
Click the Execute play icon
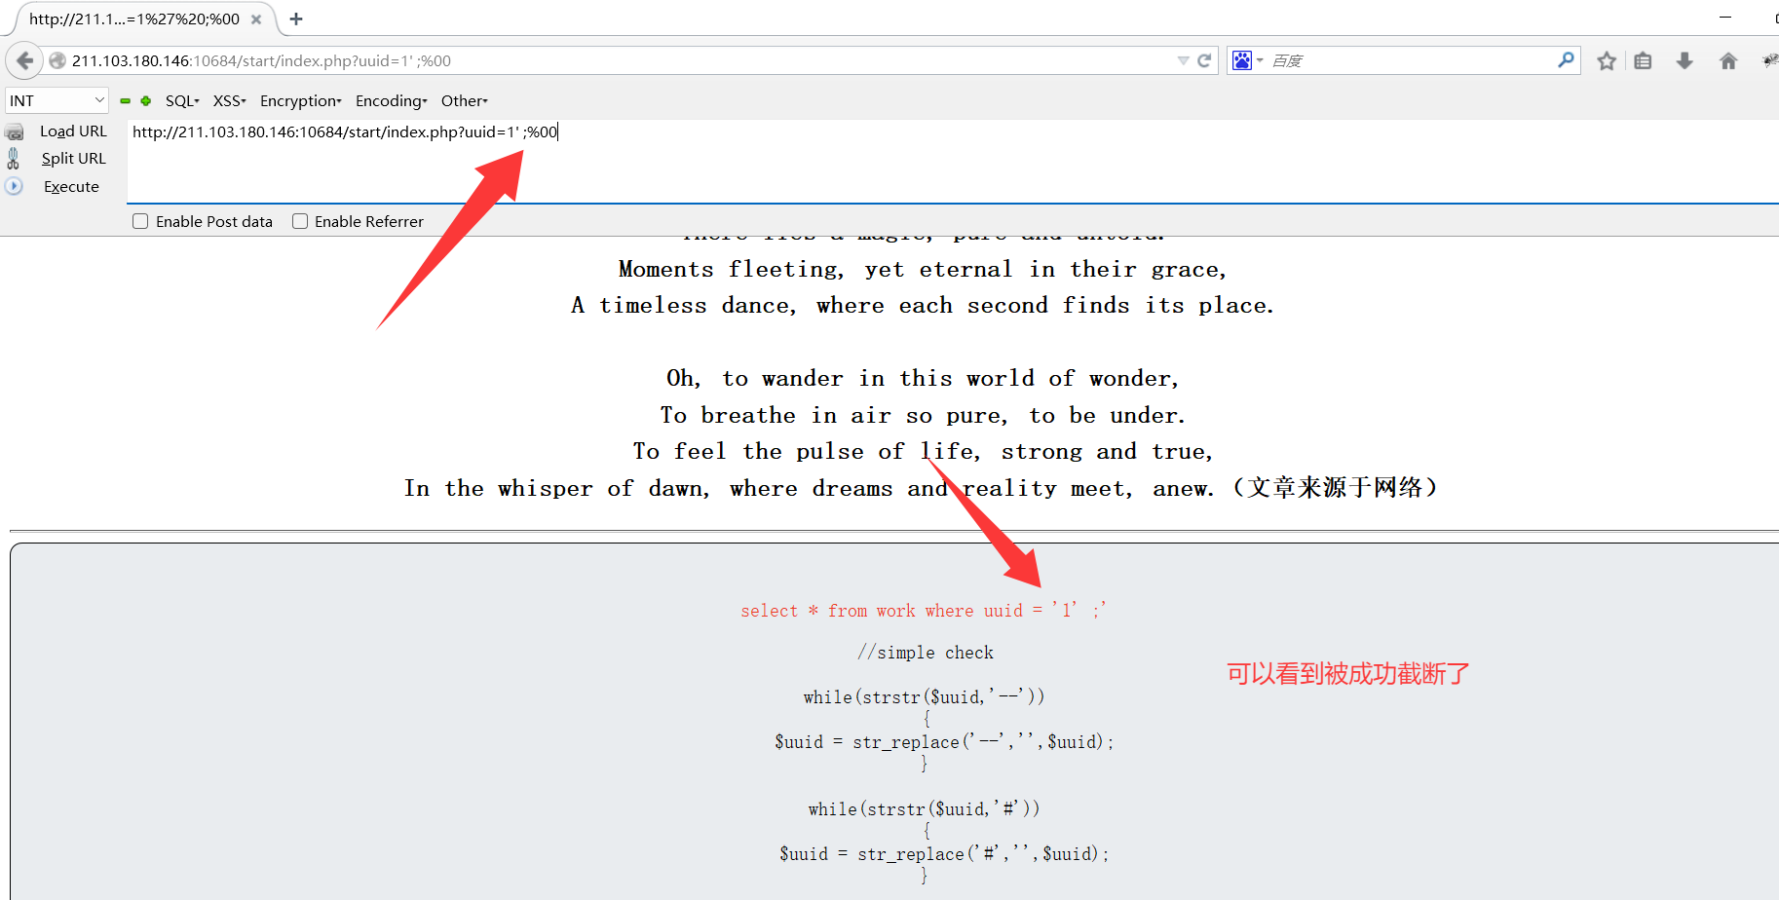point(14,186)
